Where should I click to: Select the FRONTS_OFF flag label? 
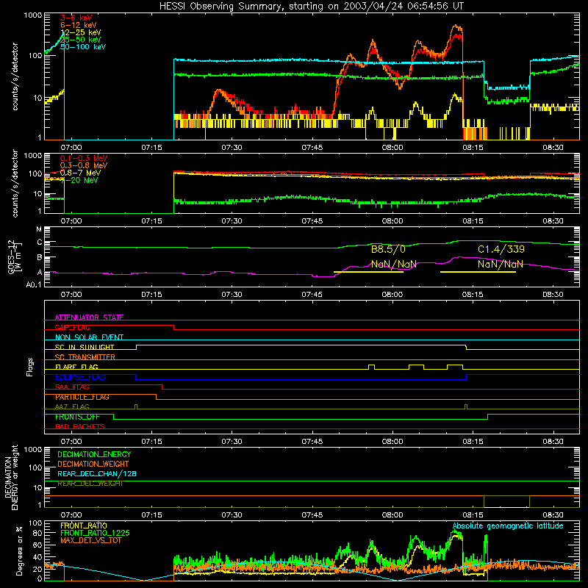pyautogui.click(x=77, y=417)
